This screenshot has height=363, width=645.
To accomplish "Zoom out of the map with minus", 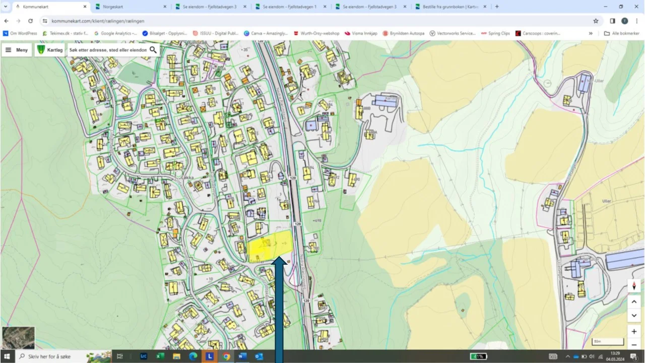I will click(x=634, y=344).
